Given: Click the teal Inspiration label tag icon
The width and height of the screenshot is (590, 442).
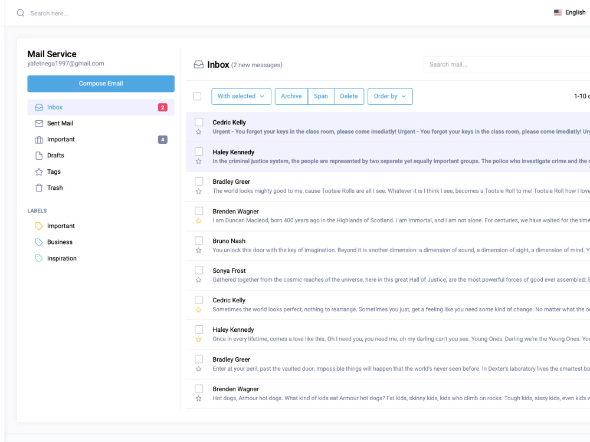Looking at the screenshot, I should click(39, 258).
